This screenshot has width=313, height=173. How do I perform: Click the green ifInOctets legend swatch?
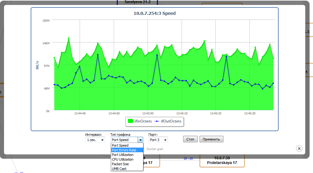(x=130, y=121)
